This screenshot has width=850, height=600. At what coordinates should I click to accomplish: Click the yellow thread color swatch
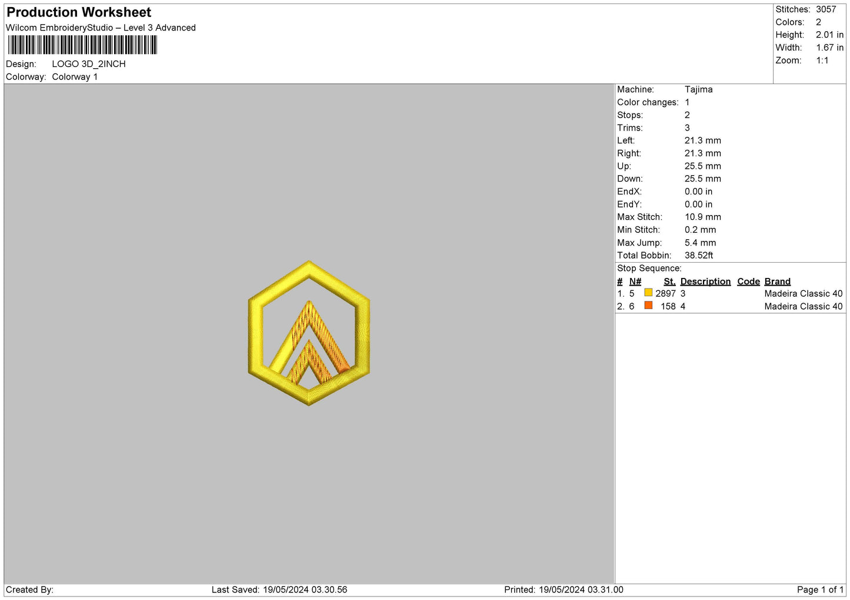[648, 293]
